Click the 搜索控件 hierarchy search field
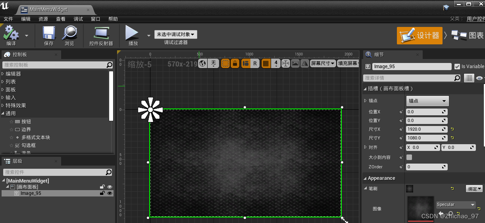Image resolution: width=485 pixels, height=223 pixels. pos(58,172)
